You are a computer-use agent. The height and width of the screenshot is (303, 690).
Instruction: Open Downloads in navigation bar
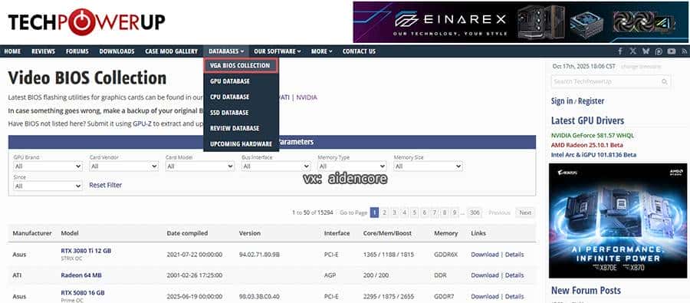117,51
